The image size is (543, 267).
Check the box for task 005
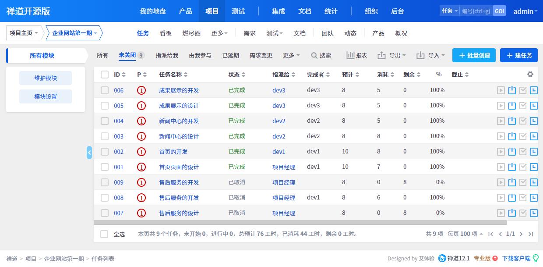point(105,106)
